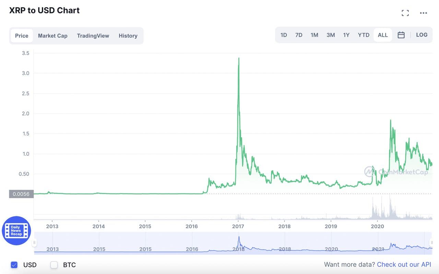439x274 pixels.
Task: Switch to the Market Cap tab
Action: coord(52,36)
